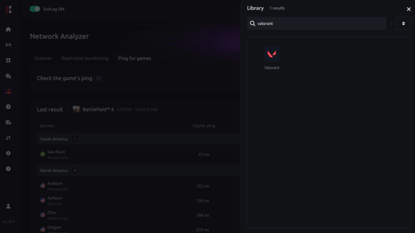Click the Valorant label text

tap(272, 68)
